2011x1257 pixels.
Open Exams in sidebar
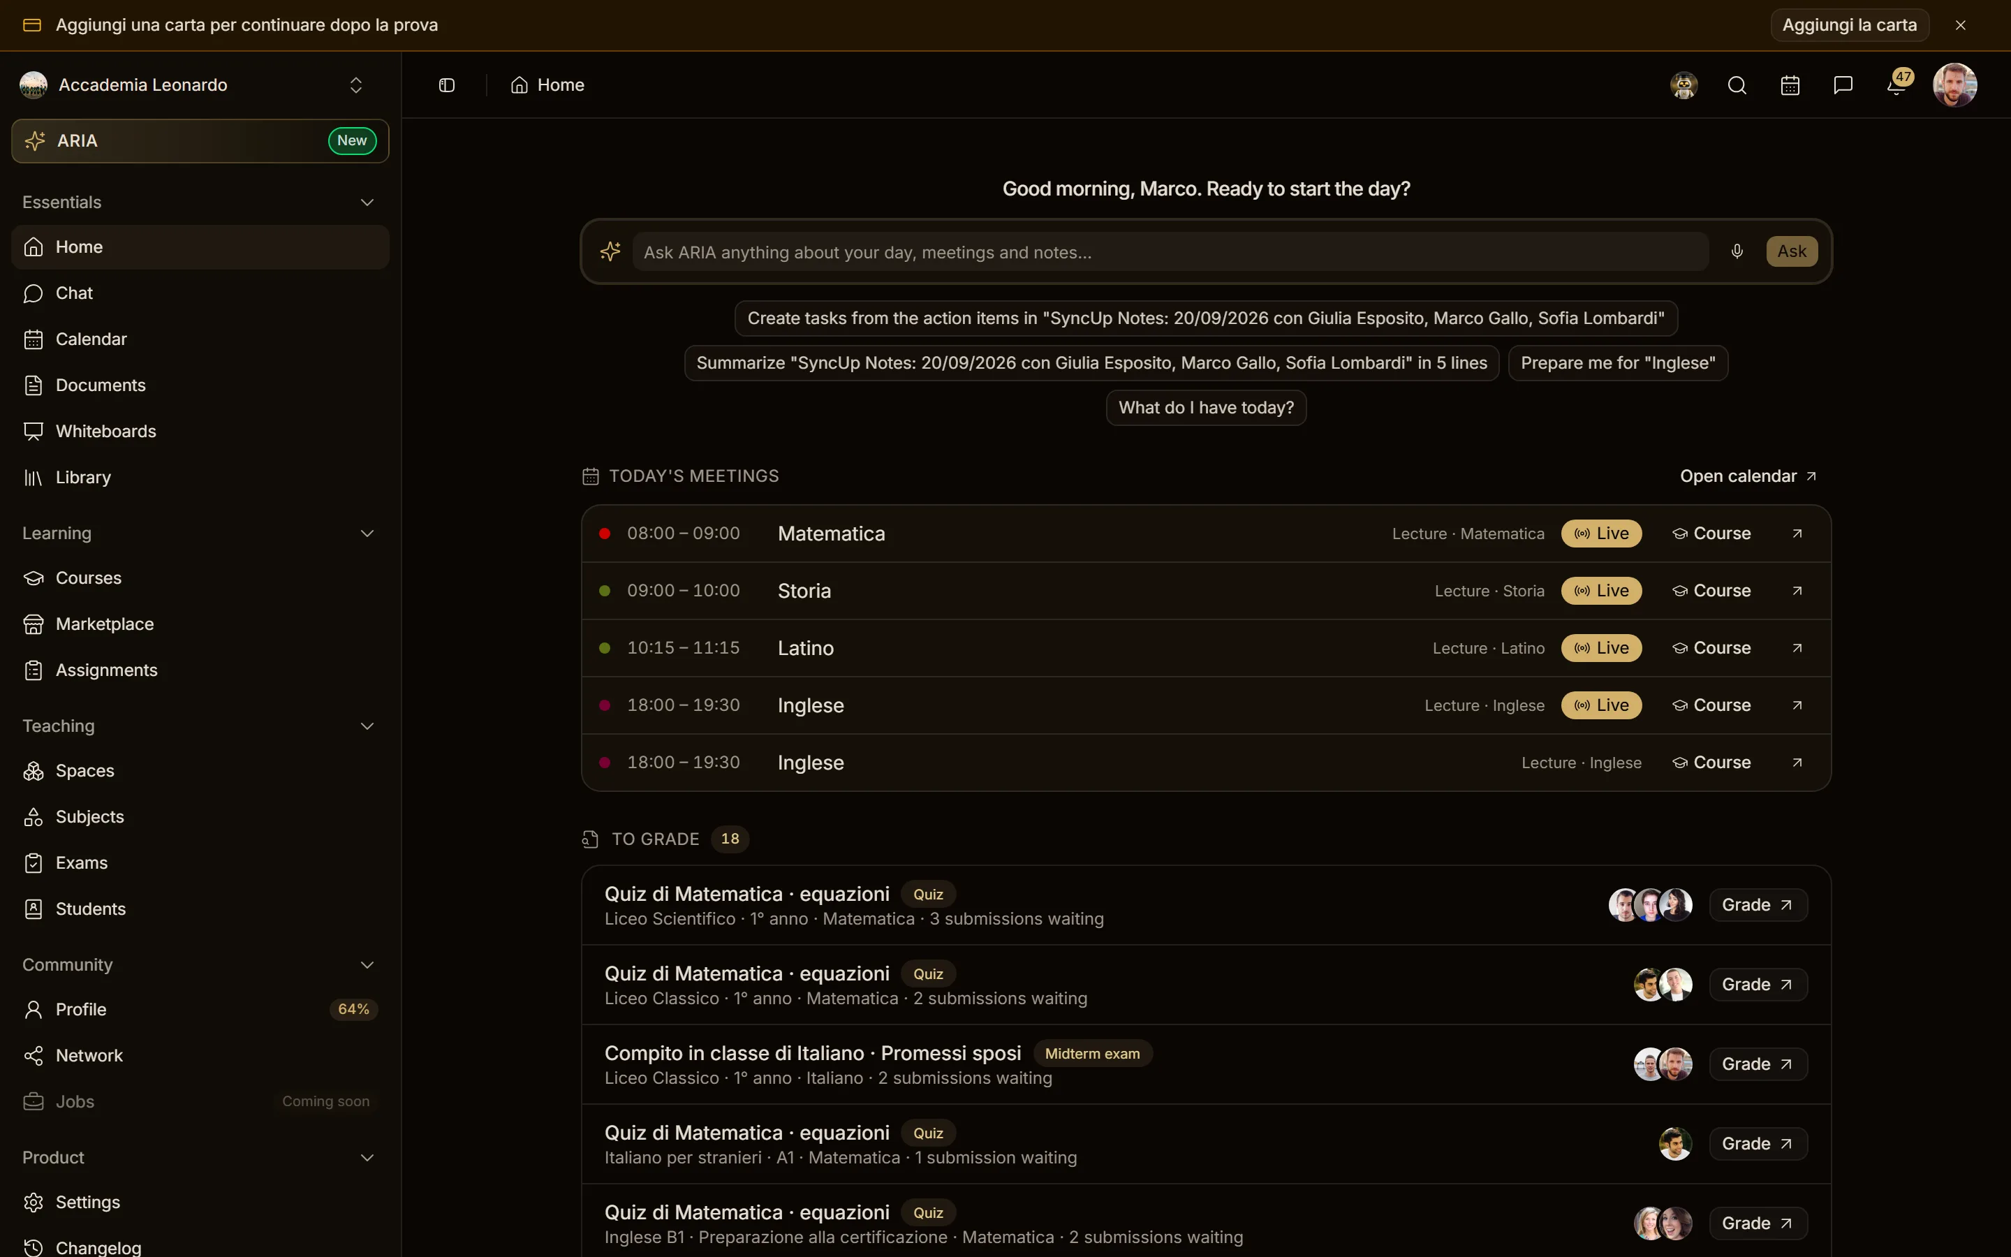[200, 863]
